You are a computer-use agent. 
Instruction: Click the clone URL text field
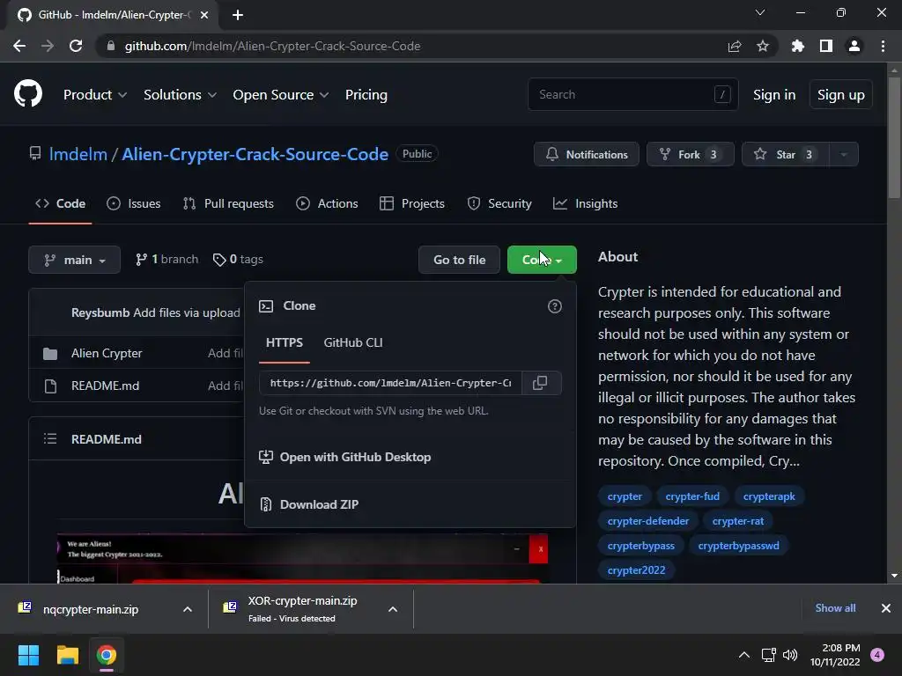point(390,383)
